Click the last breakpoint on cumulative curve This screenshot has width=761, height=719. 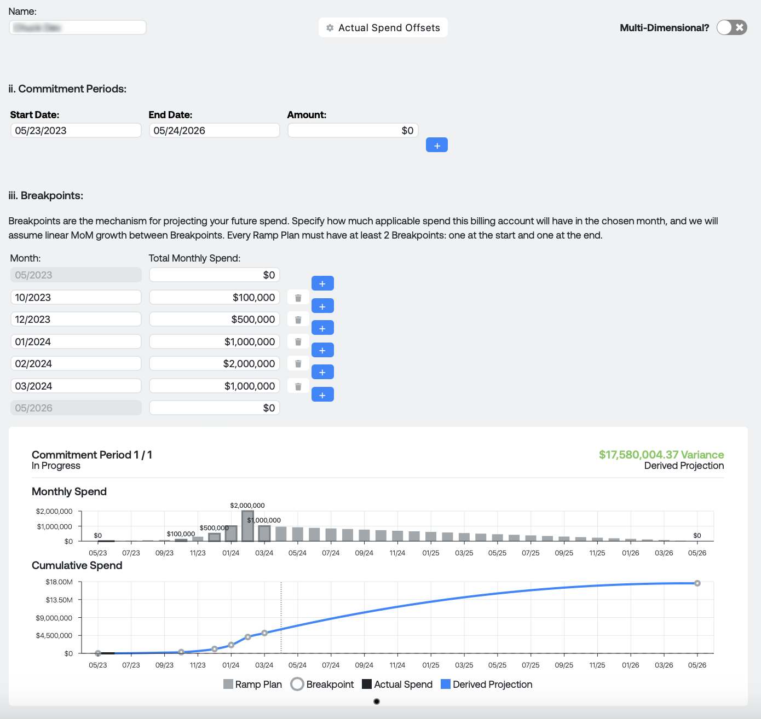tap(697, 583)
